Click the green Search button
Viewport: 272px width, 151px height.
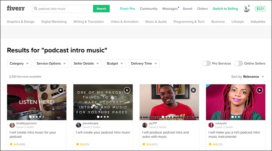pyautogui.click(x=101, y=9)
